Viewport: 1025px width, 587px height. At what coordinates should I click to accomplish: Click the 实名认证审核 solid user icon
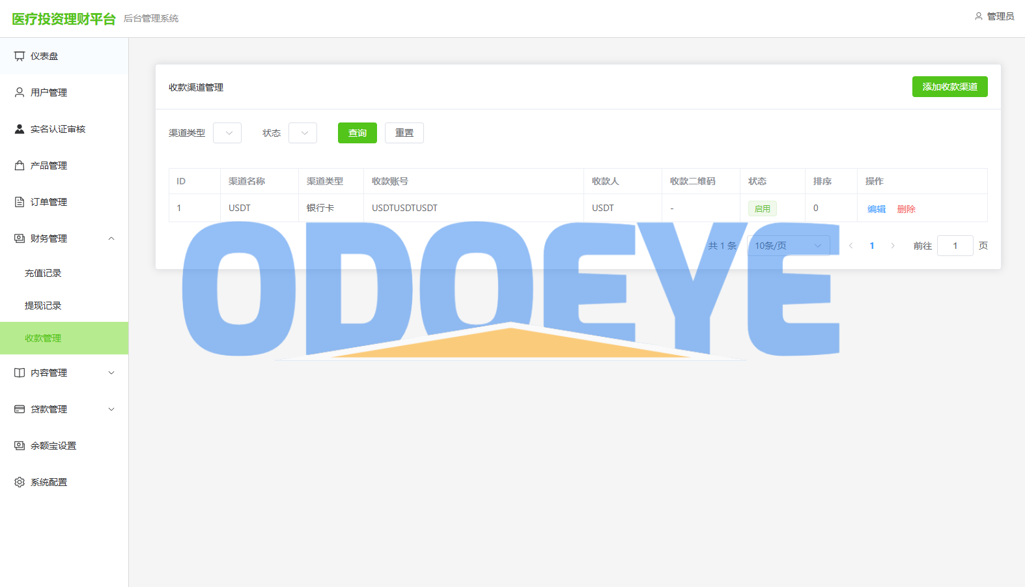20,129
